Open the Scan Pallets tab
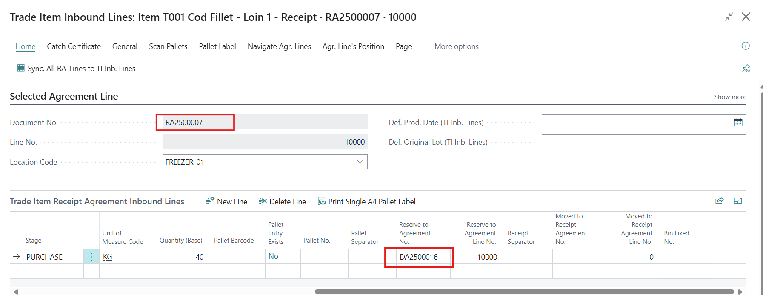Image resolution: width=763 pixels, height=295 pixels. (168, 46)
